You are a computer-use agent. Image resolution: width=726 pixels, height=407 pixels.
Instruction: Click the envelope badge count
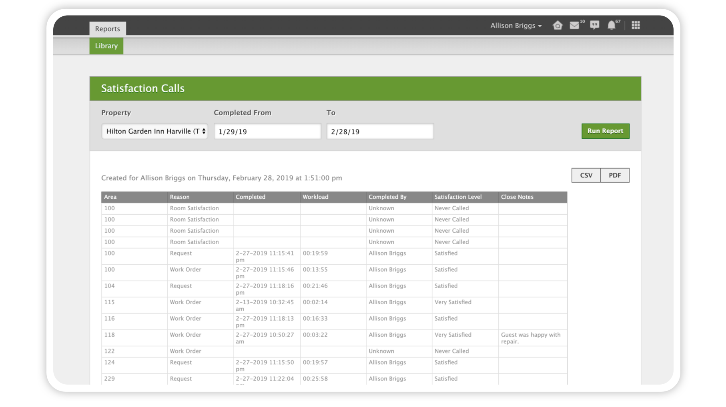point(582,21)
